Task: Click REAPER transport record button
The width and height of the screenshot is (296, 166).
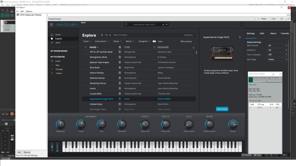Action: 12,114
